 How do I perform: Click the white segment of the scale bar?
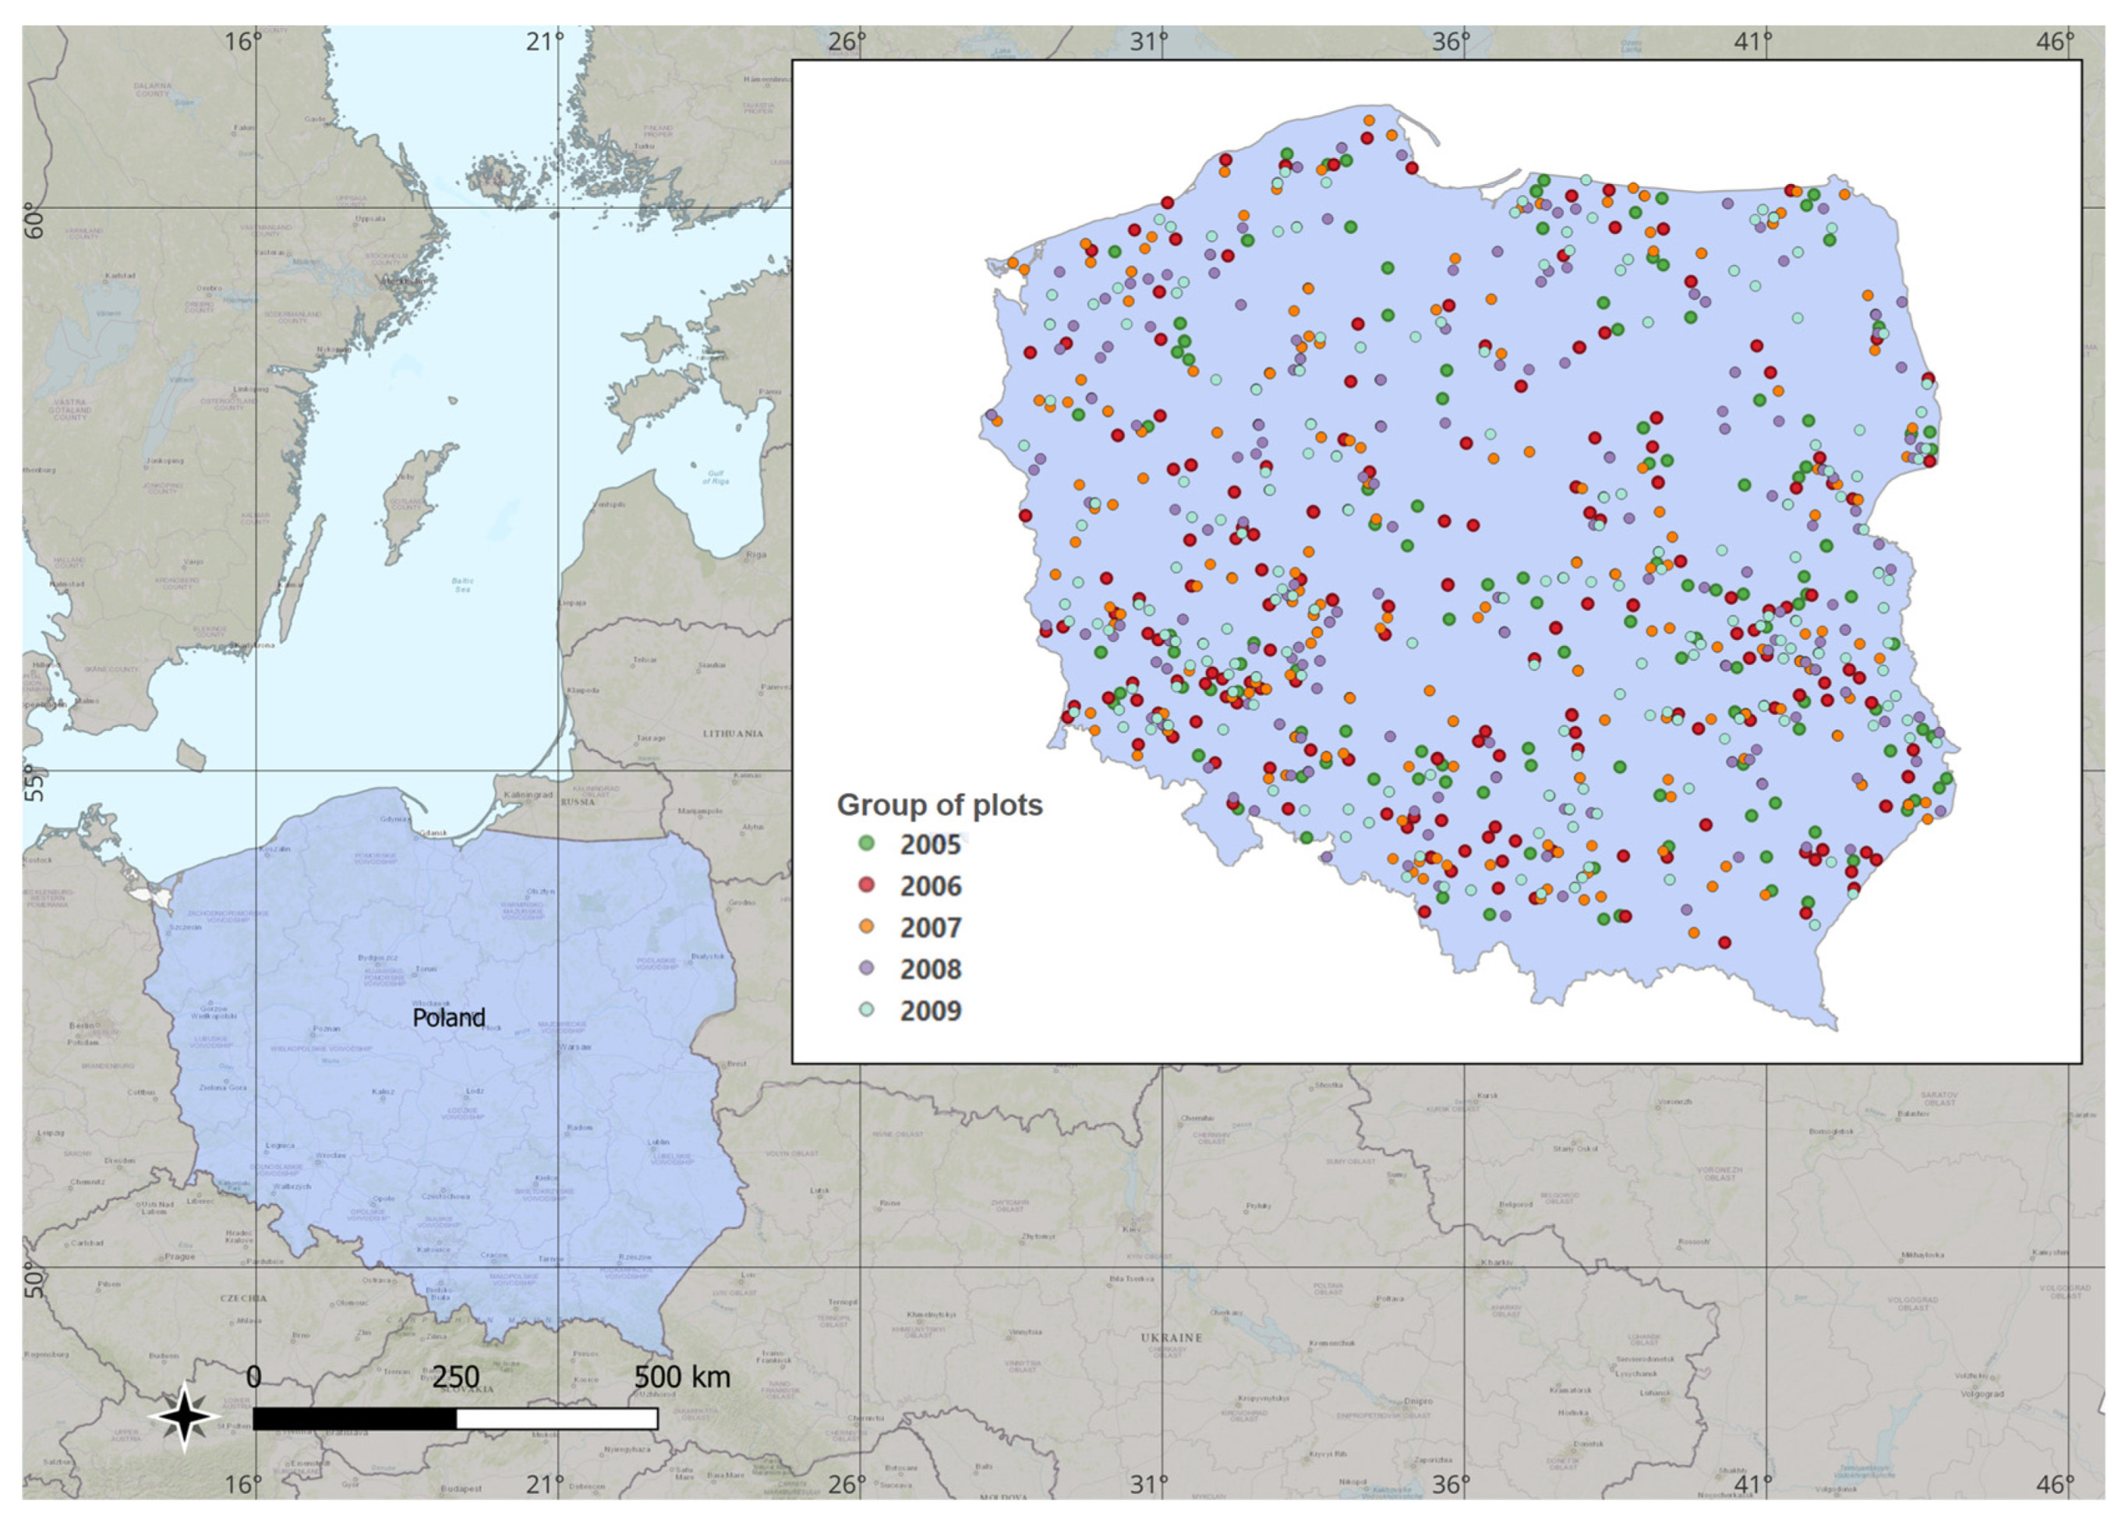(x=557, y=1418)
